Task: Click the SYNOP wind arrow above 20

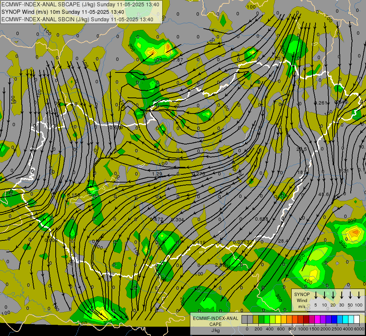Action: (x=333, y=295)
